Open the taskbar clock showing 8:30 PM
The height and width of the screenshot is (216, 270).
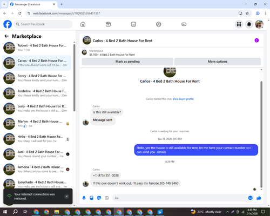(252, 212)
